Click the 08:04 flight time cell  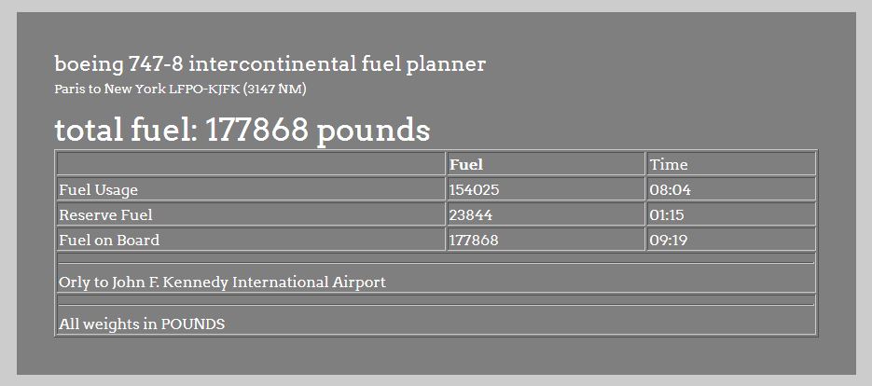(671, 190)
